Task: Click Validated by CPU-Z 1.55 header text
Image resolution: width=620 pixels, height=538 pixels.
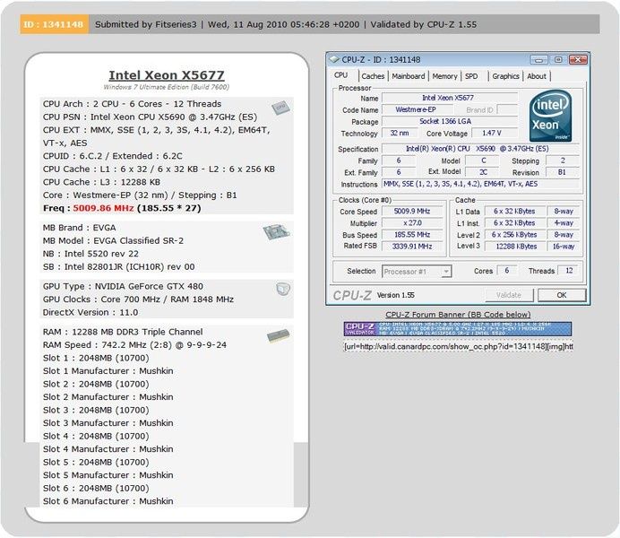Action: pyautogui.click(x=424, y=24)
